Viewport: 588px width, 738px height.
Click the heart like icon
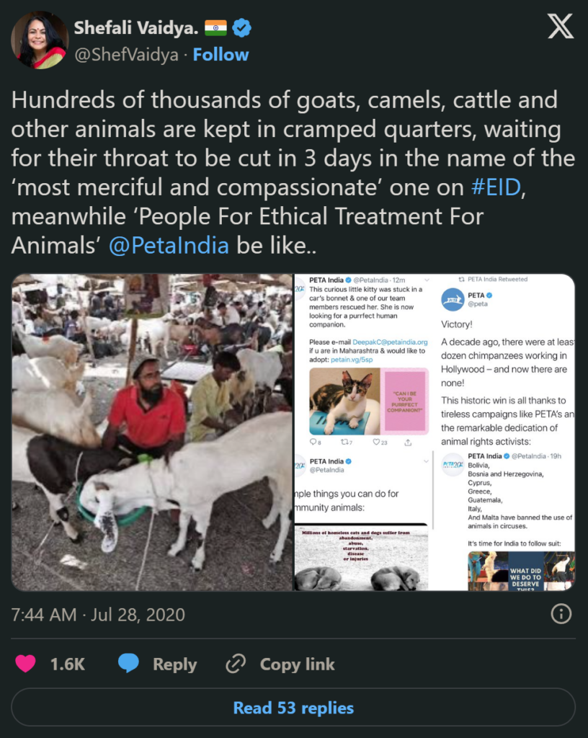click(26, 664)
